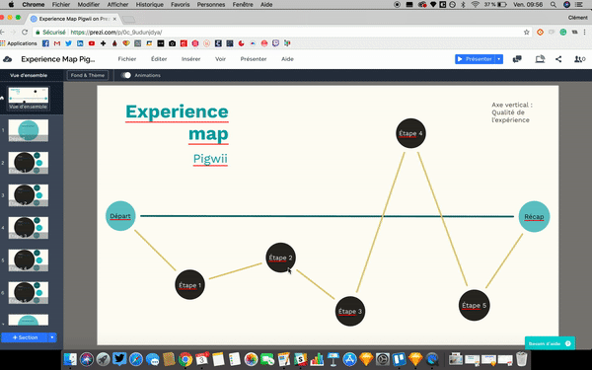Screen dimensions: 592x370
Task: Select slide 1 Départ thumbnail
Action: tap(29, 130)
